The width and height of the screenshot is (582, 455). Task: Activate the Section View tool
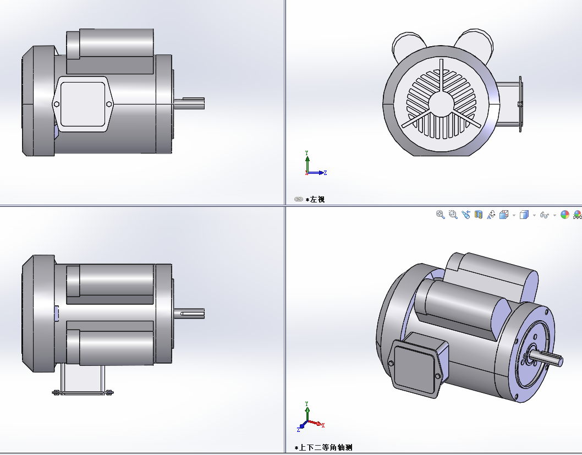pyautogui.click(x=478, y=215)
